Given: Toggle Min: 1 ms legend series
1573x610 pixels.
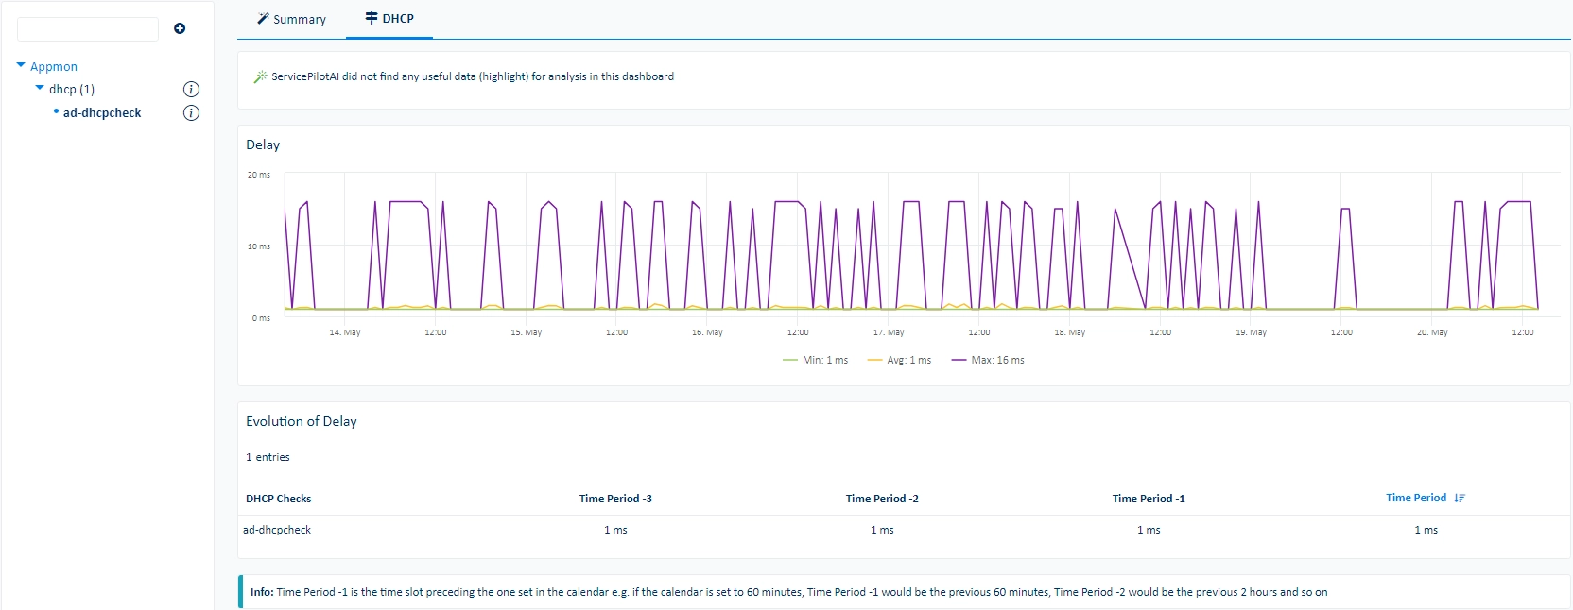Looking at the screenshot, I should click(815, 360).
